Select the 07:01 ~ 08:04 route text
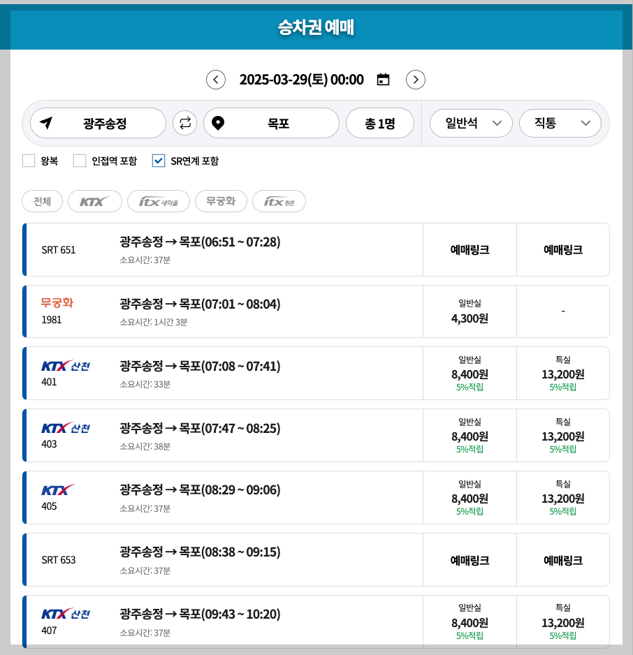This screenshot has height=655, width=633. pyautogui.click(x=200, y=304)
